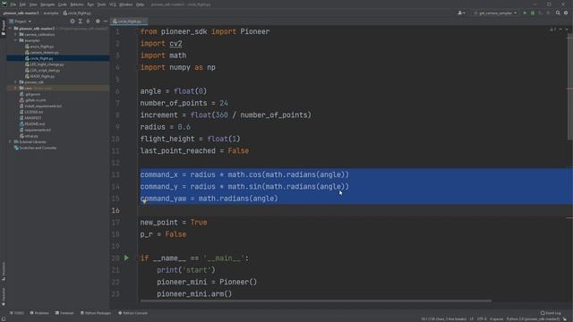Open the Edit menu
Image resolution: width=573 pixels, height=322 pixels.
click(22, 4)
